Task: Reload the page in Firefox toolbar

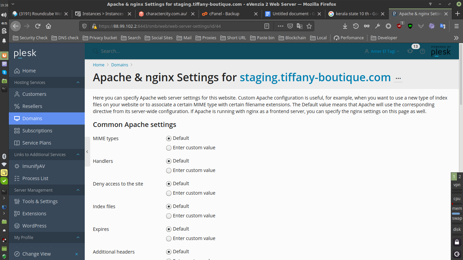Action: [38, 26]
